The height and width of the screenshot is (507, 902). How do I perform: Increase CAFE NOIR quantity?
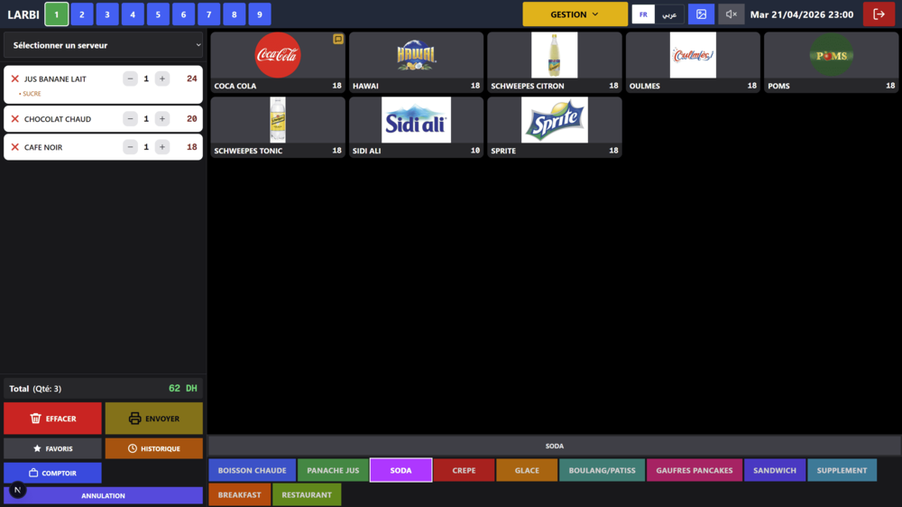(x=162, y=147)
